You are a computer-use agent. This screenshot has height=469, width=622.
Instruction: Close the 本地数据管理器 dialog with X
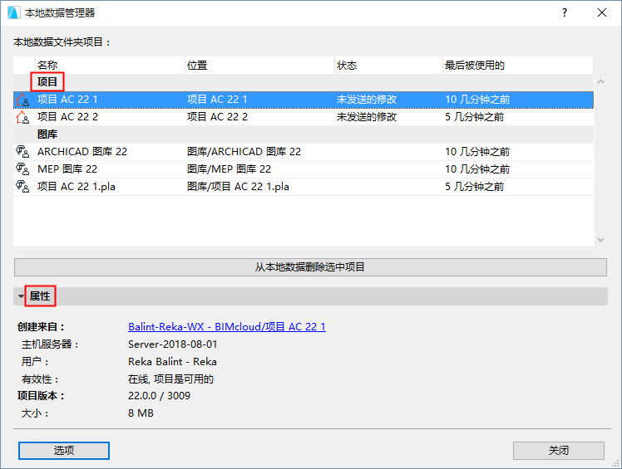[x=602, y=12]
